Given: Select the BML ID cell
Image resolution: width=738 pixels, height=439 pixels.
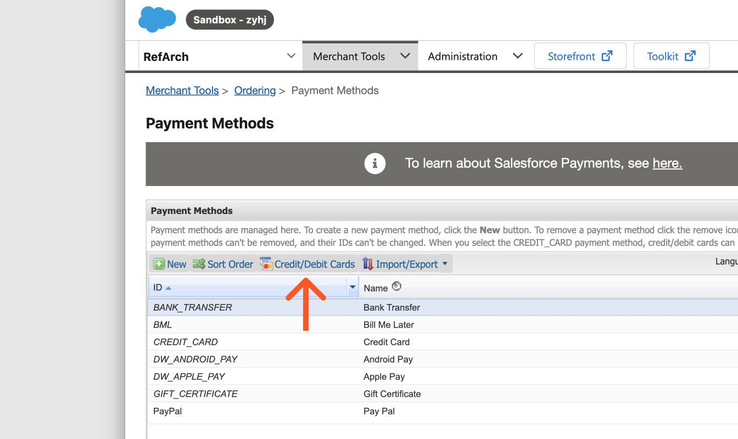Looking at the screenshot, I should [x=163, y=325].
